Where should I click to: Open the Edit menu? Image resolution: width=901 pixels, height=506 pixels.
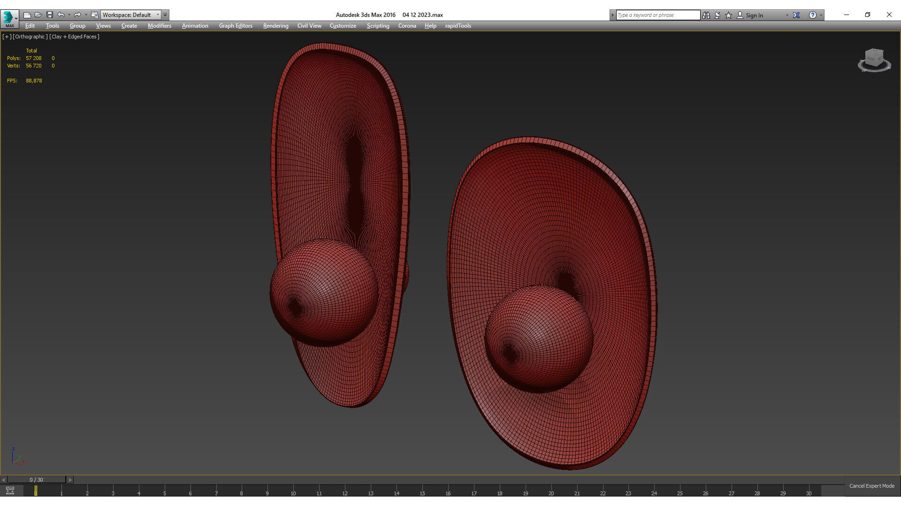(x=30, y=26)
